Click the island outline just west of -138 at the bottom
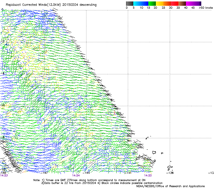This screenshot has height=188, width=214. (x=170, y=167)
